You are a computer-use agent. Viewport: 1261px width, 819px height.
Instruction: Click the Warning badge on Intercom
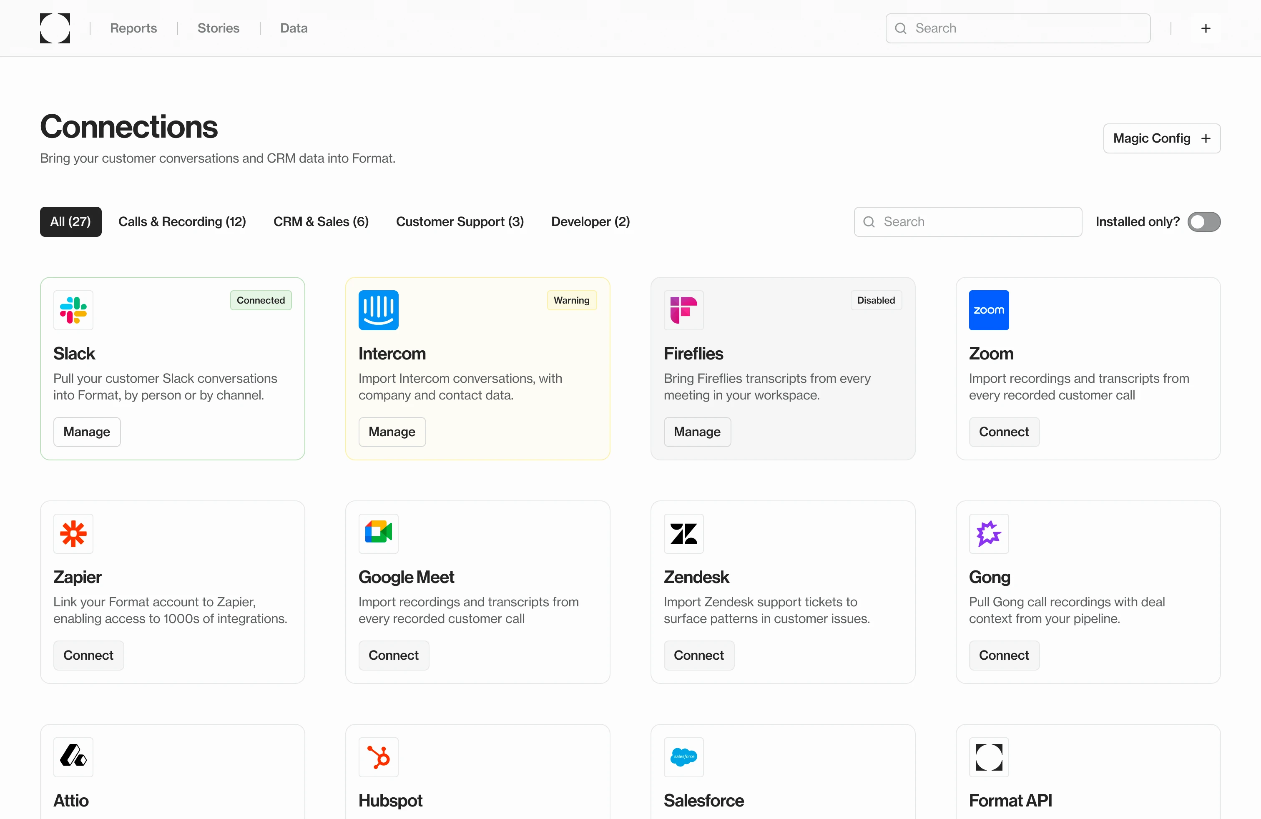571,300
